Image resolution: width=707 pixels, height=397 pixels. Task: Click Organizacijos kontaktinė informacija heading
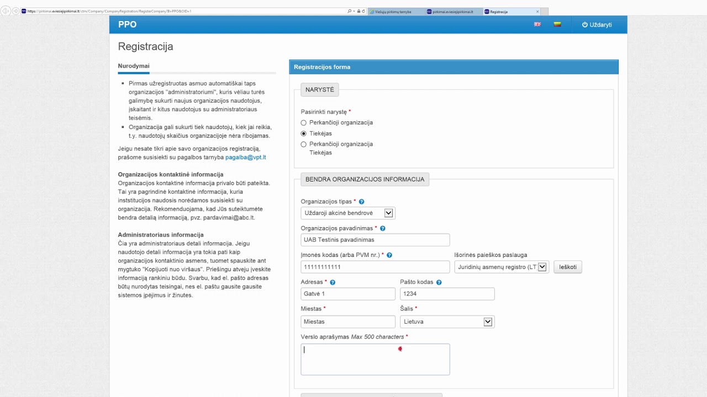point(171,174)
